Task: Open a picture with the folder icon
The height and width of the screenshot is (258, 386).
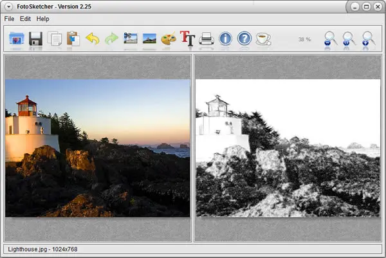Action: pos(17,39)
